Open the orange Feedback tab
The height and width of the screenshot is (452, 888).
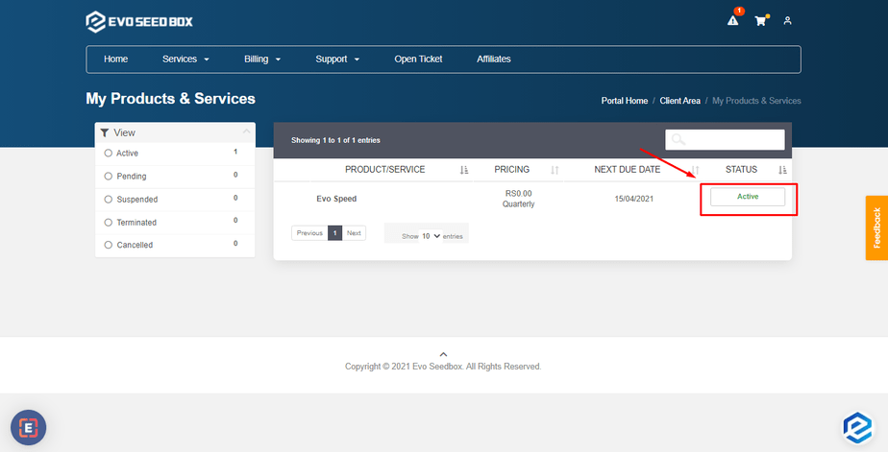pos(876,228)
